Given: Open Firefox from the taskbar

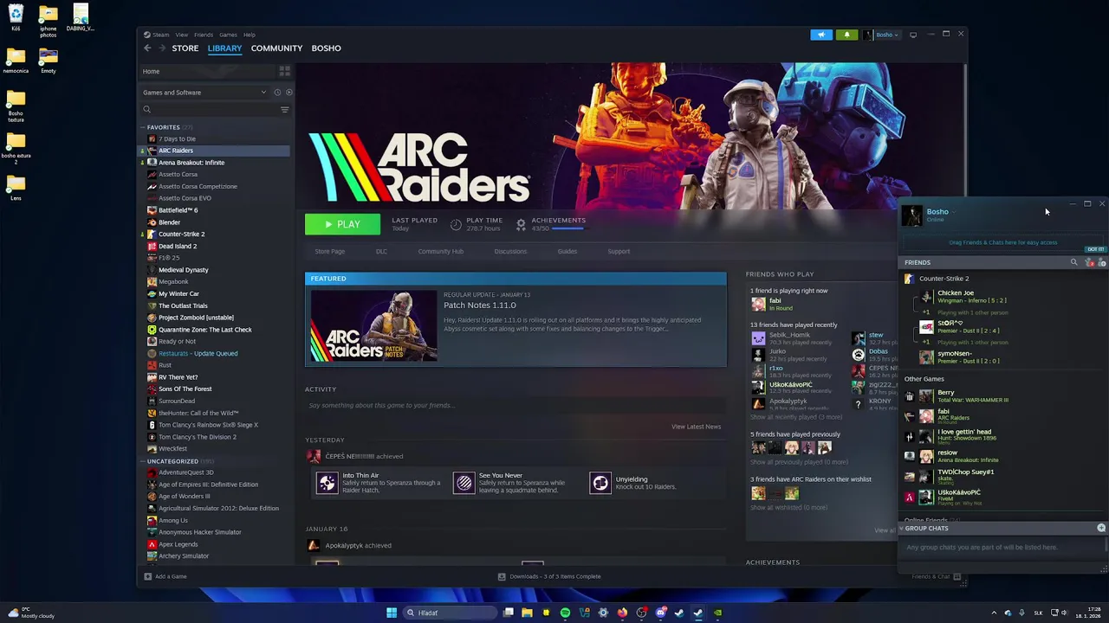Looking at the screenshot, I should pos(622,613).
